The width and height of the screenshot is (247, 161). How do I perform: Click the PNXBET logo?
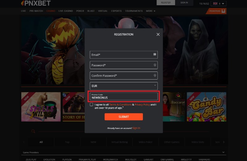coord(36,3)
